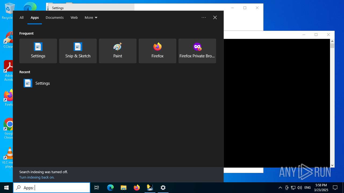Maximize the black console window

coord(316,35)
